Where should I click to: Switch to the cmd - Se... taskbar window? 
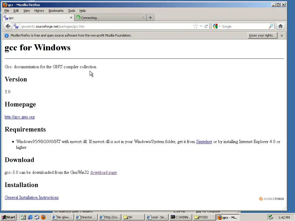[157, 217]
